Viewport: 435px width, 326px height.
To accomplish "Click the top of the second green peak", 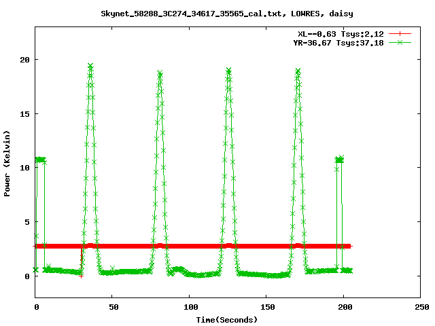I will 160,73.
